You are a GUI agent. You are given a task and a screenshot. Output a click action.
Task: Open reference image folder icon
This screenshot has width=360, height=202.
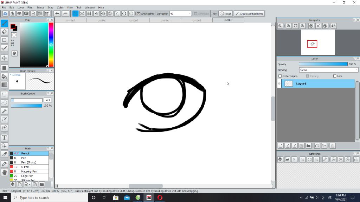(287, 160)
